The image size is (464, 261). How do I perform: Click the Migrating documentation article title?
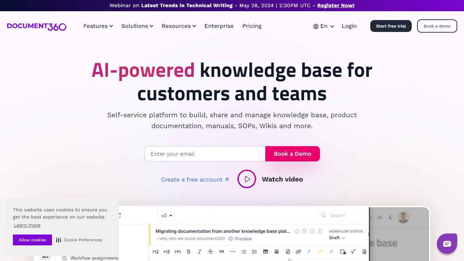(223, 231)
